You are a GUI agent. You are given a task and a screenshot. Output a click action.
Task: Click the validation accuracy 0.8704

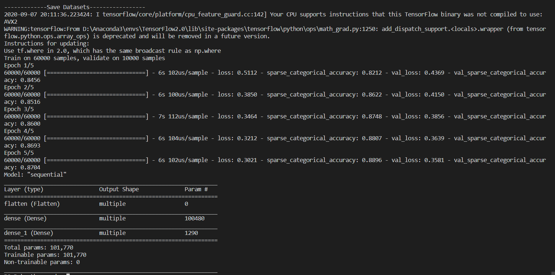[30, 168]
